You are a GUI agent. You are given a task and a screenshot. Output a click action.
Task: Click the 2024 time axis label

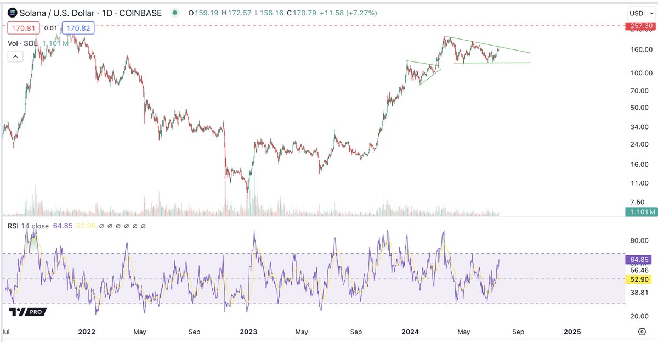tap(411, 332)
